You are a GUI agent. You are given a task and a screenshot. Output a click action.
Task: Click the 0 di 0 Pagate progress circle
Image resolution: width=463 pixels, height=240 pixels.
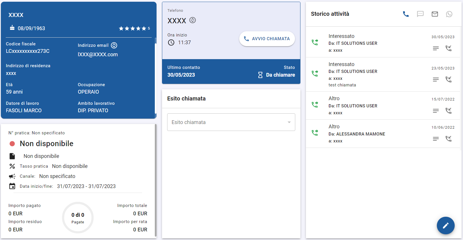[78, 218]
